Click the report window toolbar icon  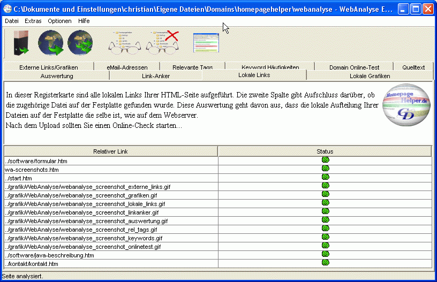pos(206,43)
